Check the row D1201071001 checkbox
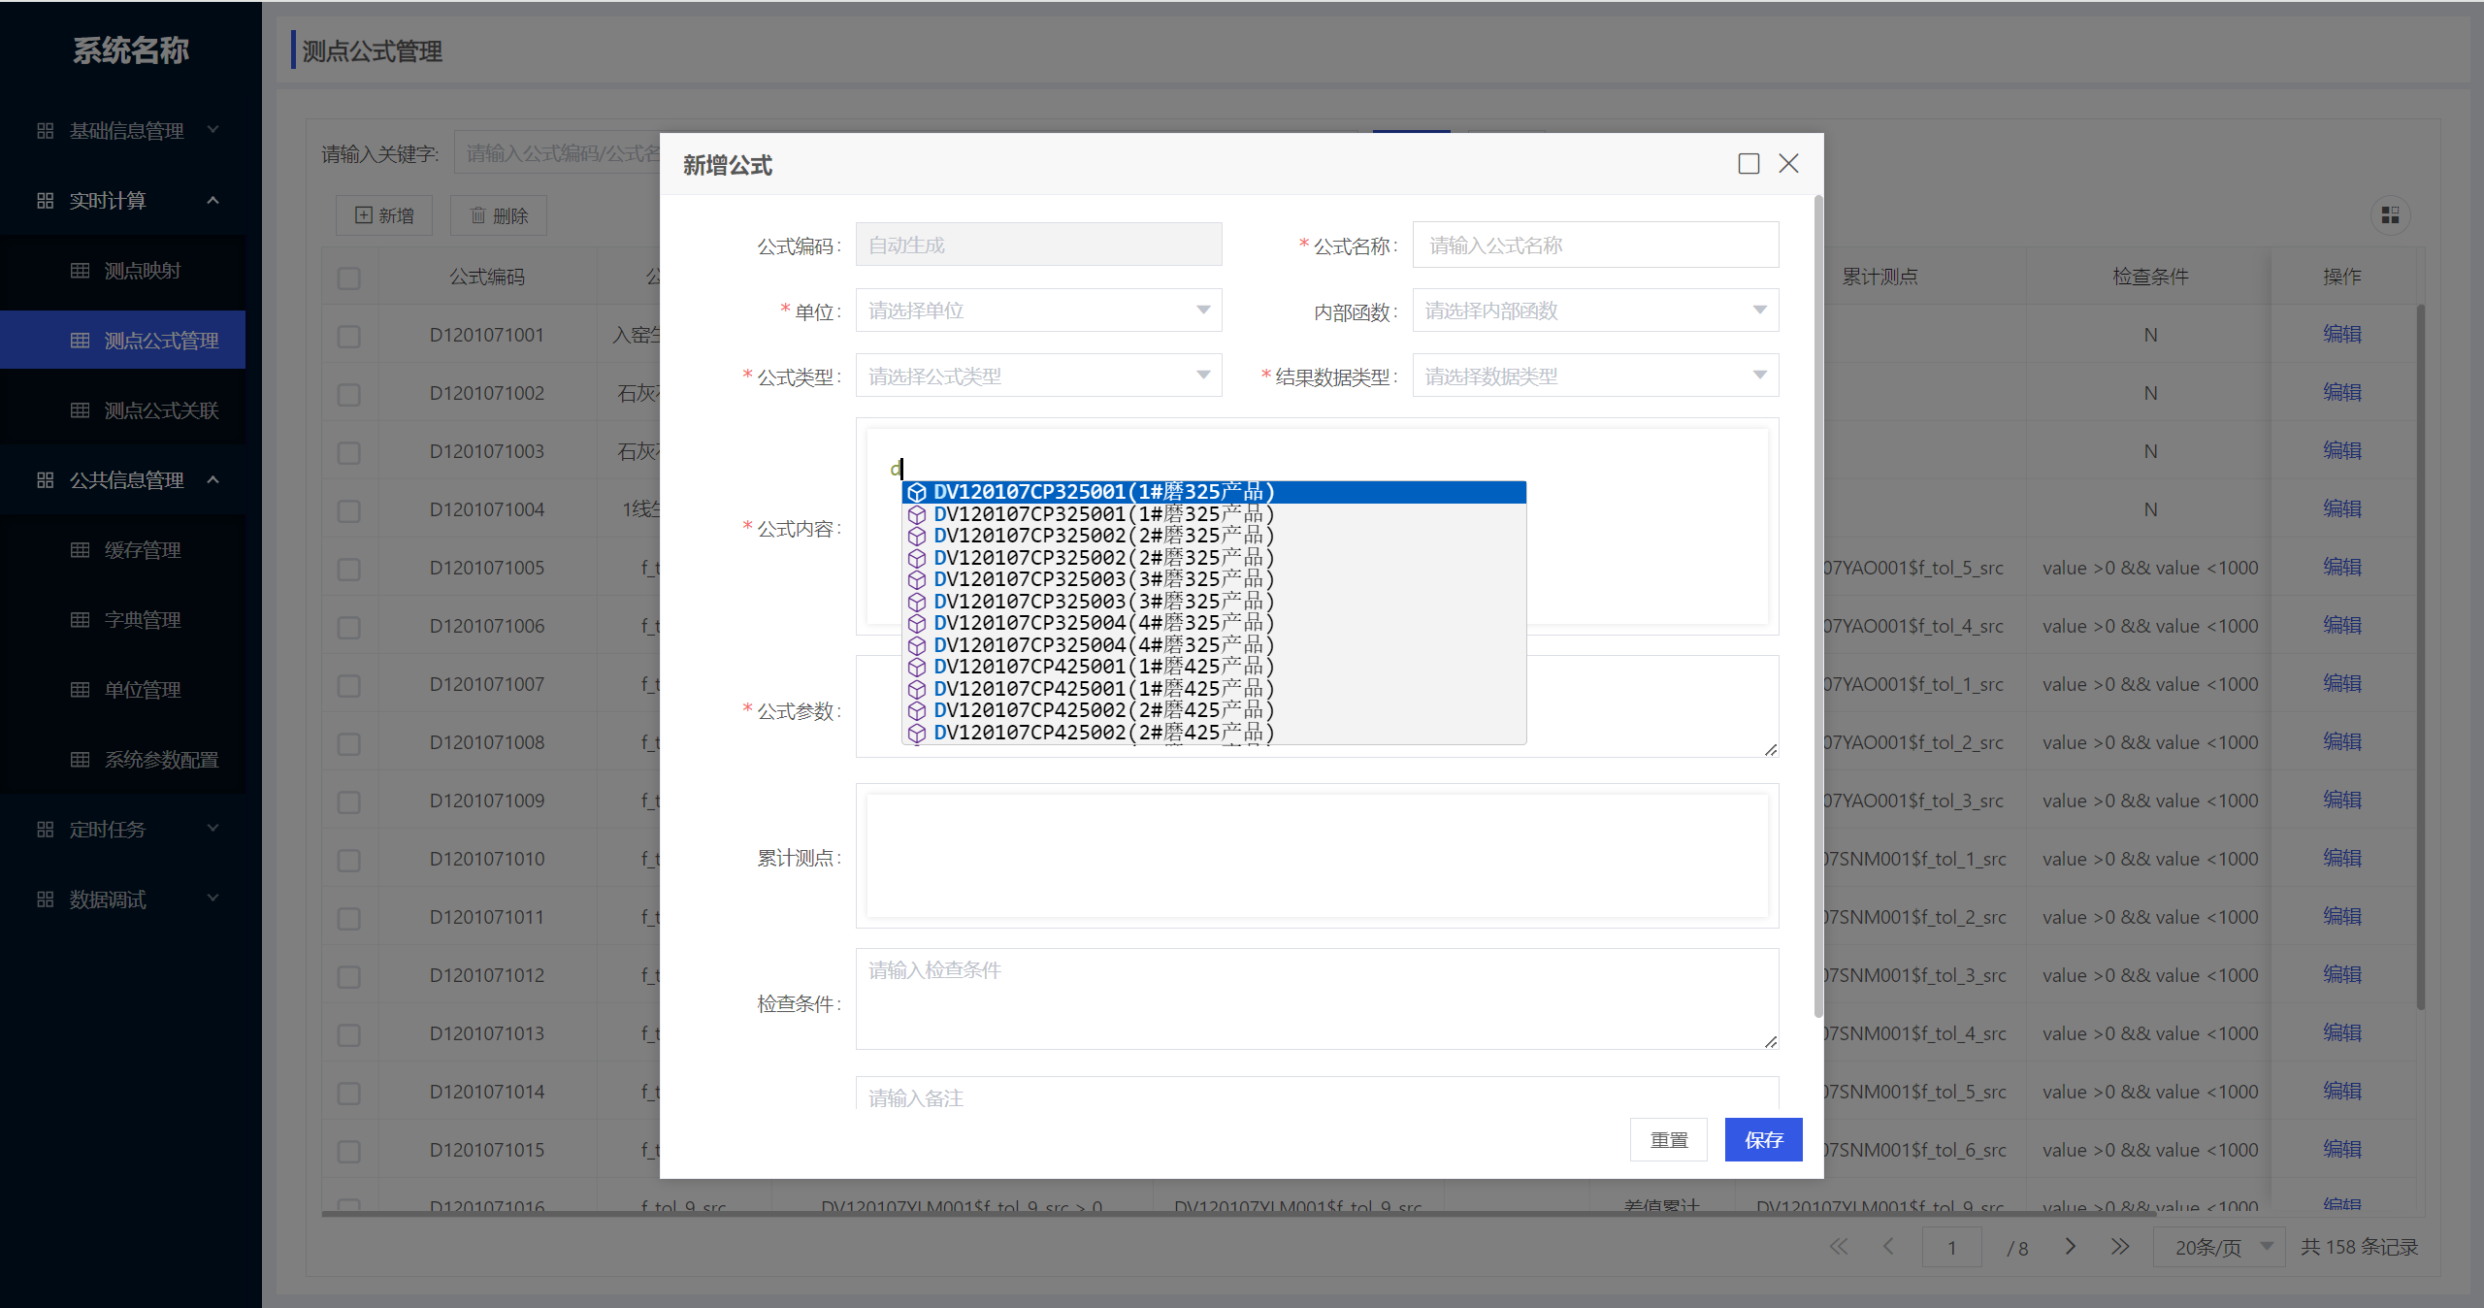Image resolution: width=2484 pixels, height=1308 pixels. 349,336
